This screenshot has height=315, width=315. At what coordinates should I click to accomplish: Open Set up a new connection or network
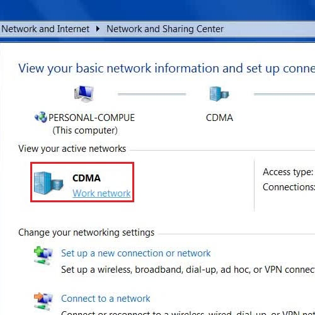pyautogui.click(x=135, y=253)
